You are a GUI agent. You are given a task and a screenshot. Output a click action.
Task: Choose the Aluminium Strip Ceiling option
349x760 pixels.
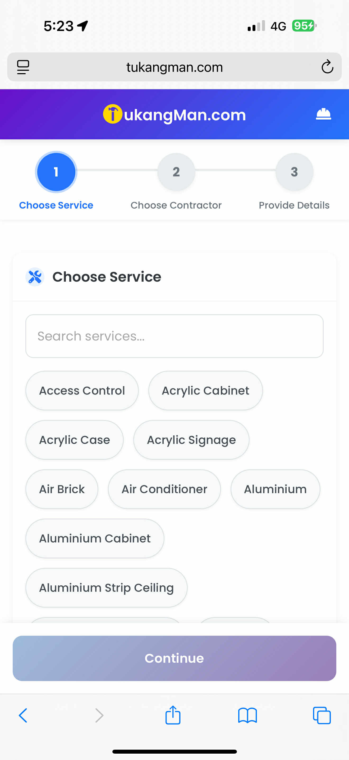pyautogui.click(x=106, y=588)
